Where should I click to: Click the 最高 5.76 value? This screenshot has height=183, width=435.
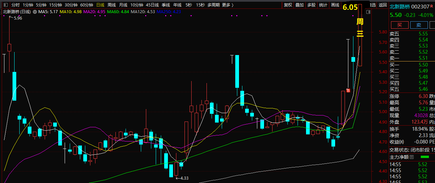click(423, 103)
